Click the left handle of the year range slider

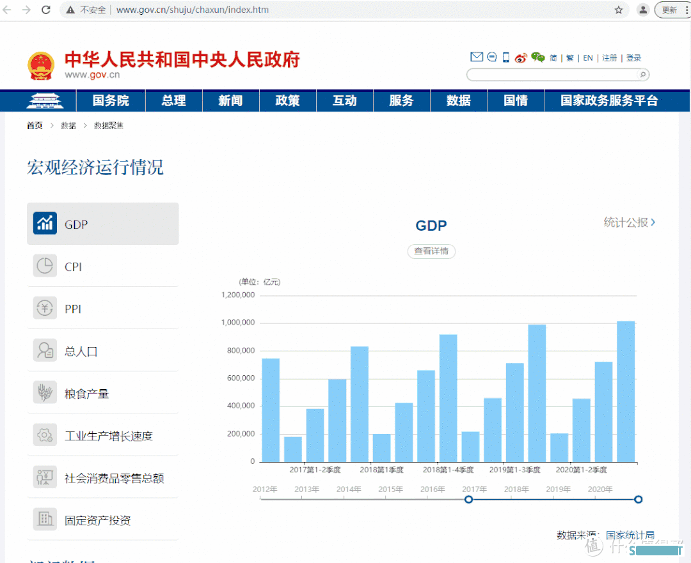[468, 499]
